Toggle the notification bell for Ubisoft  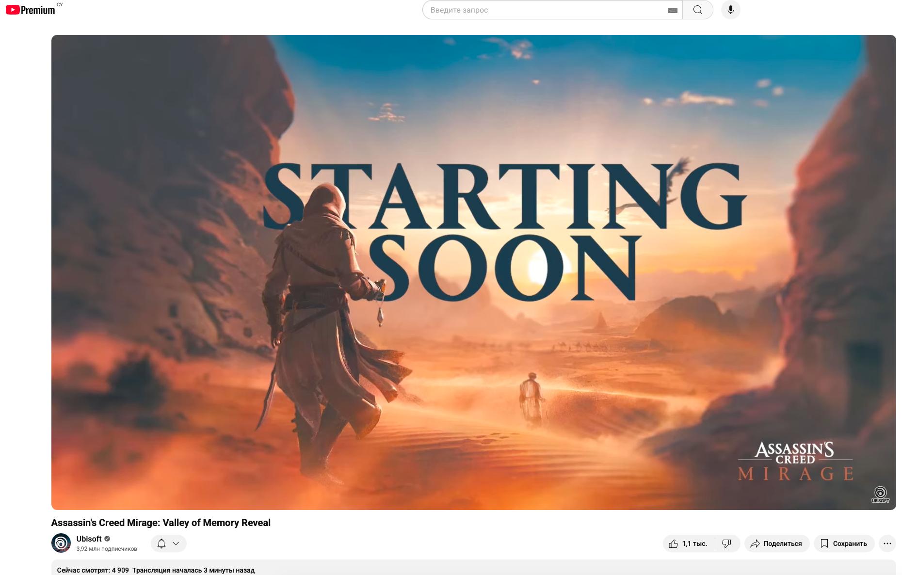tap(161, 543)
